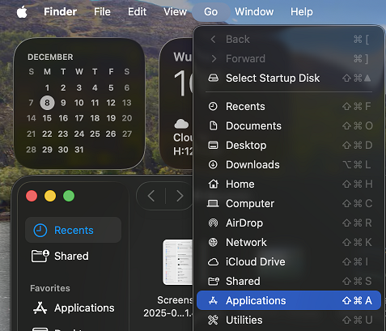This screenshot has height=331, width=386.
Task: Click the Recents clock icon in Go menu
Action: click(x=213, y=106)
